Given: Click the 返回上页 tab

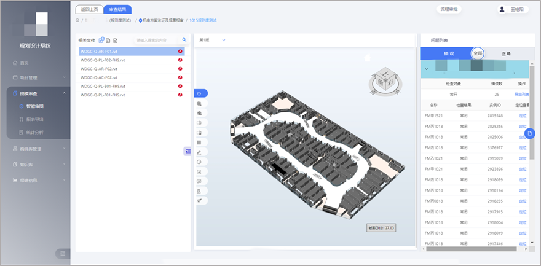Looking at the screenshot, I should 89,9.
